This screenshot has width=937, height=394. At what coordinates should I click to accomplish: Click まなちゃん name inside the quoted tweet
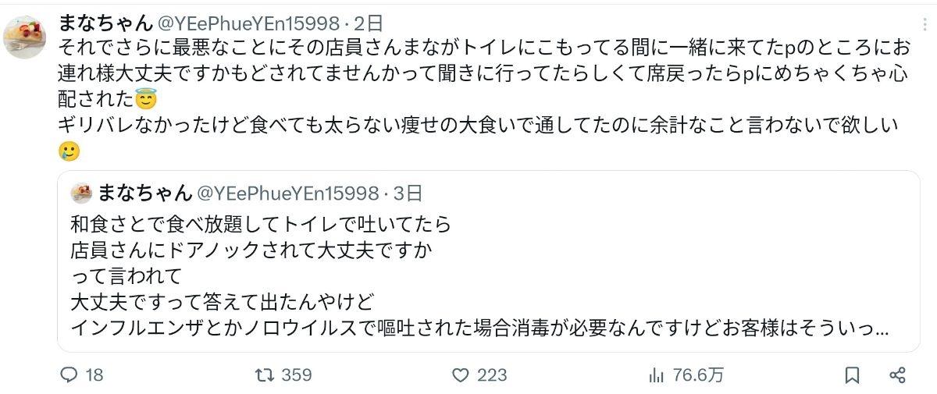pyautogui.click(x=144, y=192)
